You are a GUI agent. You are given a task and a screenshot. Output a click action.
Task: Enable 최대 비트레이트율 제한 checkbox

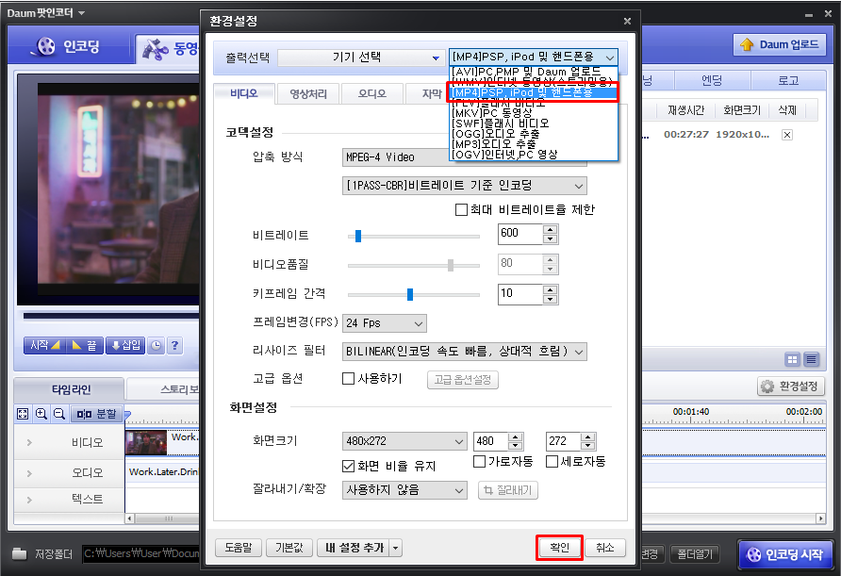click(x=461, y=209)
